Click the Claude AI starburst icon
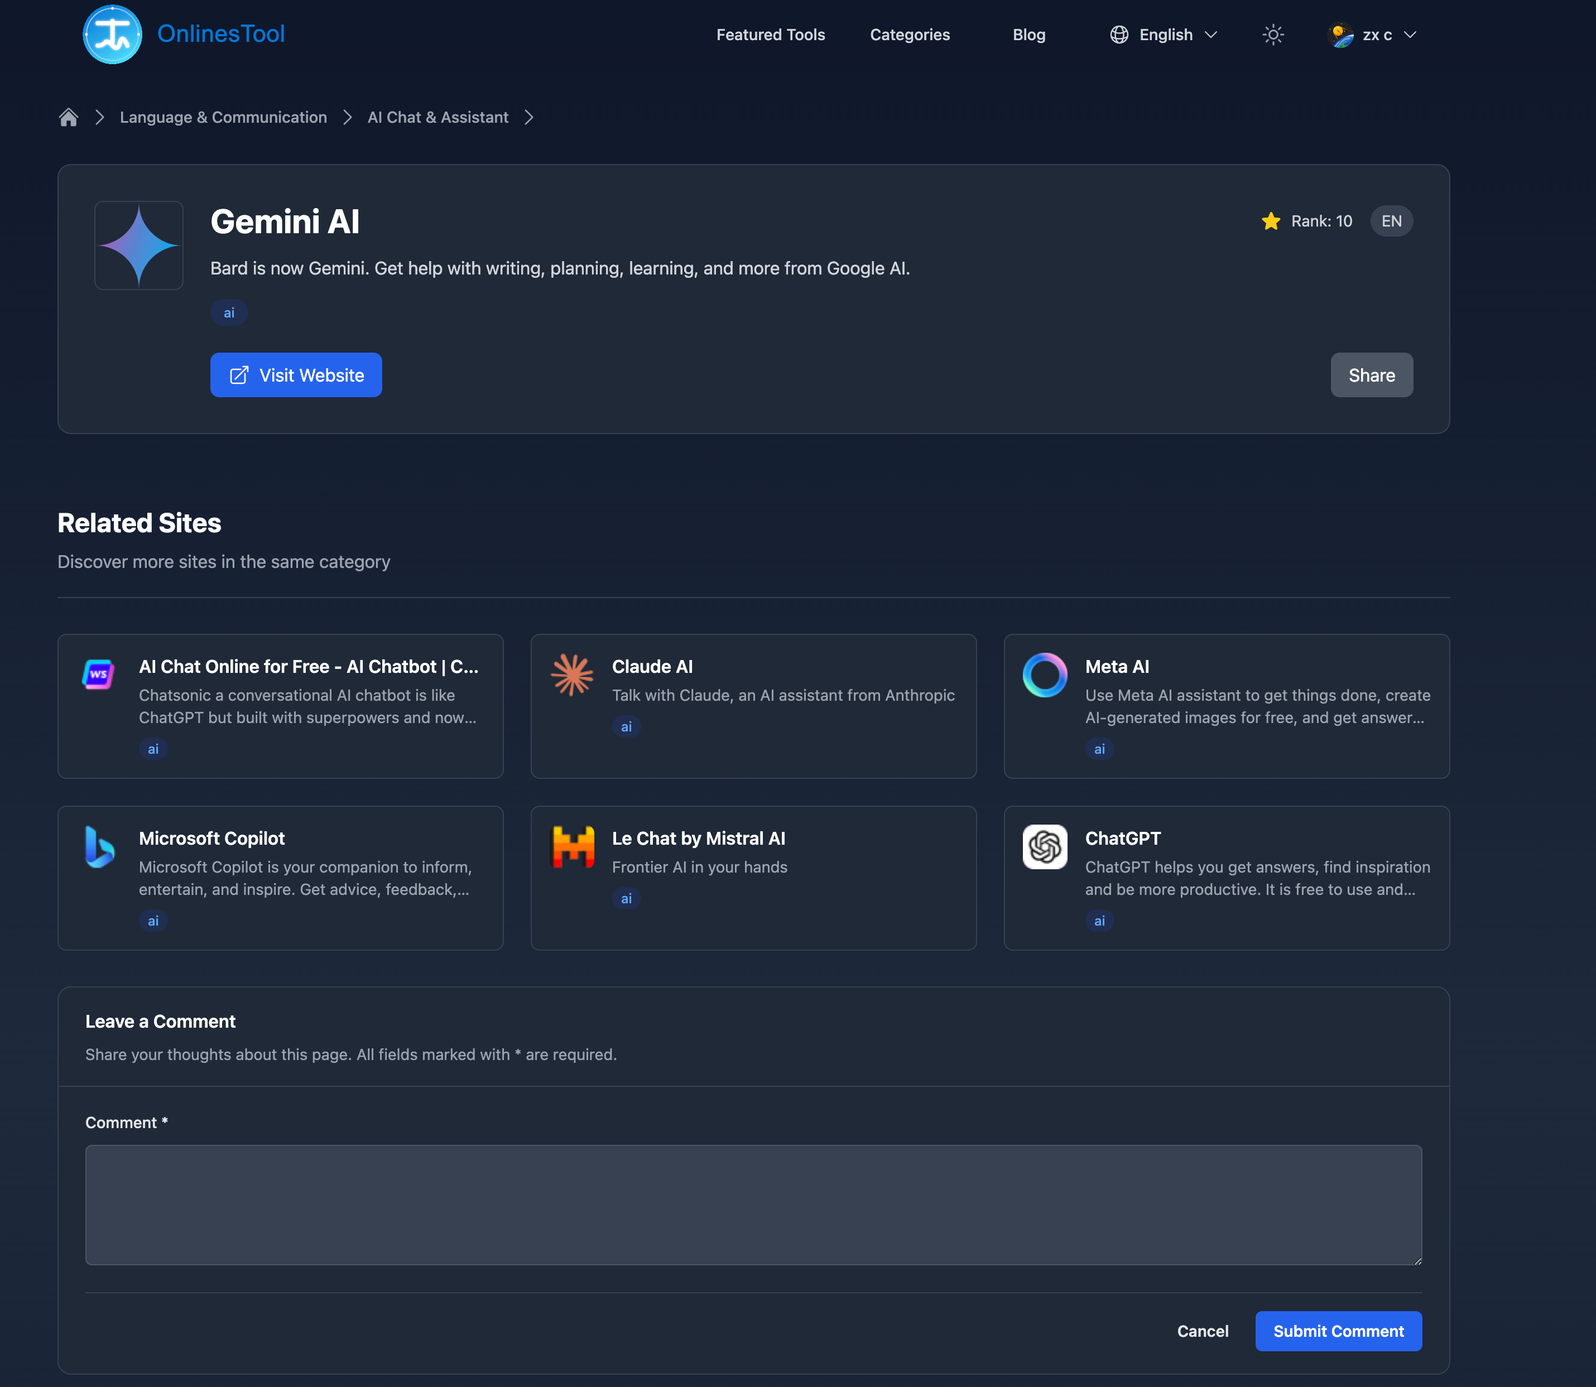The height and width of the screenshot is (1387, 1596). tap(572, 675)
